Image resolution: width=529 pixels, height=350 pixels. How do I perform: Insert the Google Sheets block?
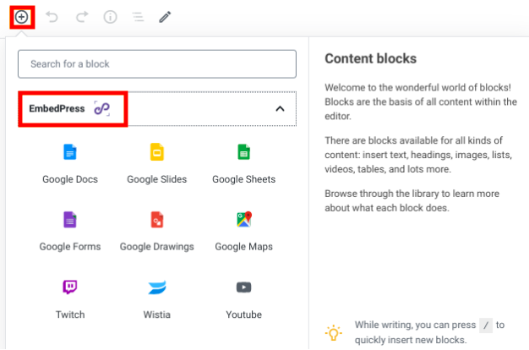(244, 164)
